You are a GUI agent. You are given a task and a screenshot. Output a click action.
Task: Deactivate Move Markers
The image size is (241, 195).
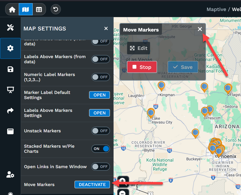click(92, 185)
